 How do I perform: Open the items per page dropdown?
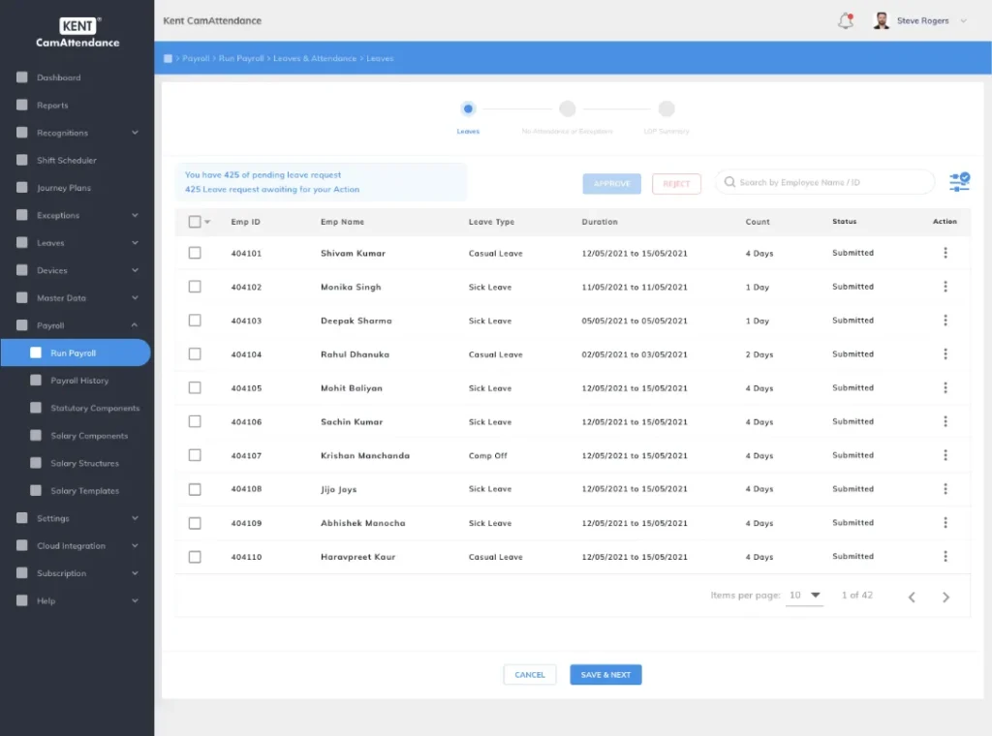tap(804, 595)
